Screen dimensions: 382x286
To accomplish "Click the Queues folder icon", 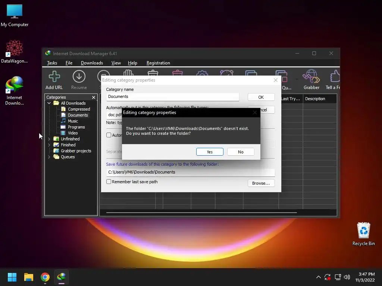I will 56,157.
